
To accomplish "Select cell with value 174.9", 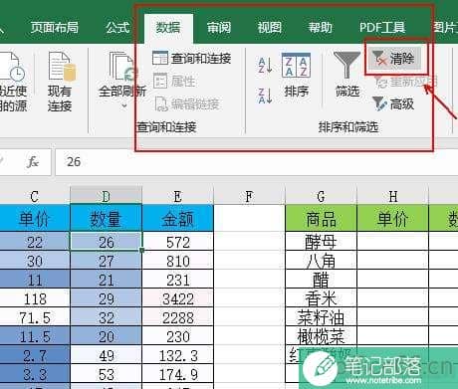I will (177, 374).
